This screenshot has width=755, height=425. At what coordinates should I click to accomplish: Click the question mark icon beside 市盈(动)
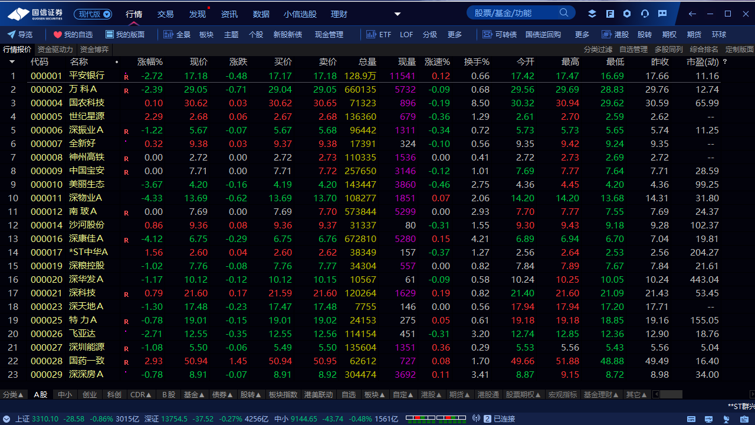point(725,61)
